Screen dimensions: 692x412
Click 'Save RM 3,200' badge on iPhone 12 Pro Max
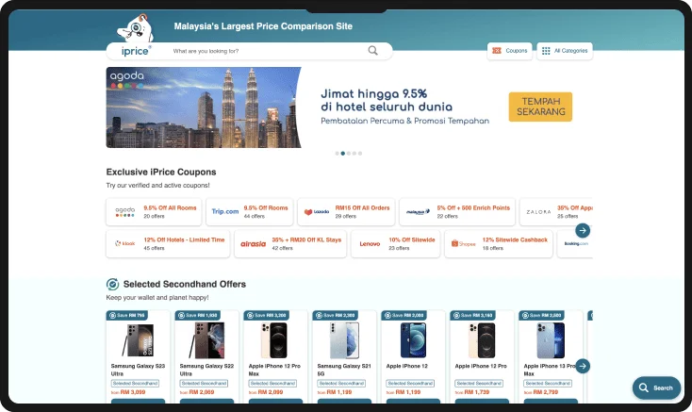coord(267,316)
